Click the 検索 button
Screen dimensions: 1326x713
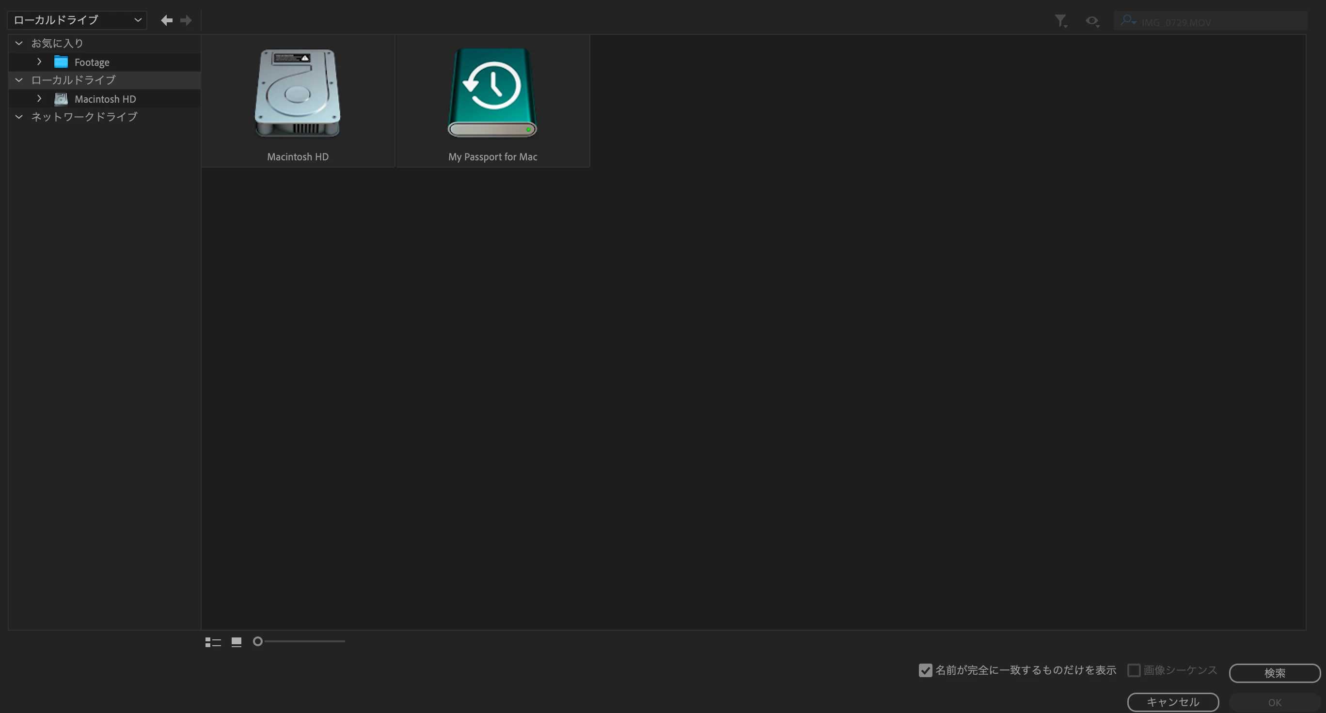pyautogui.click(x=1274, y=673)
